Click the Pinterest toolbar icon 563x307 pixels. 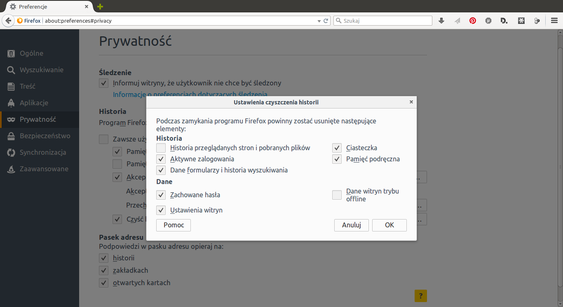pos(473,21)
